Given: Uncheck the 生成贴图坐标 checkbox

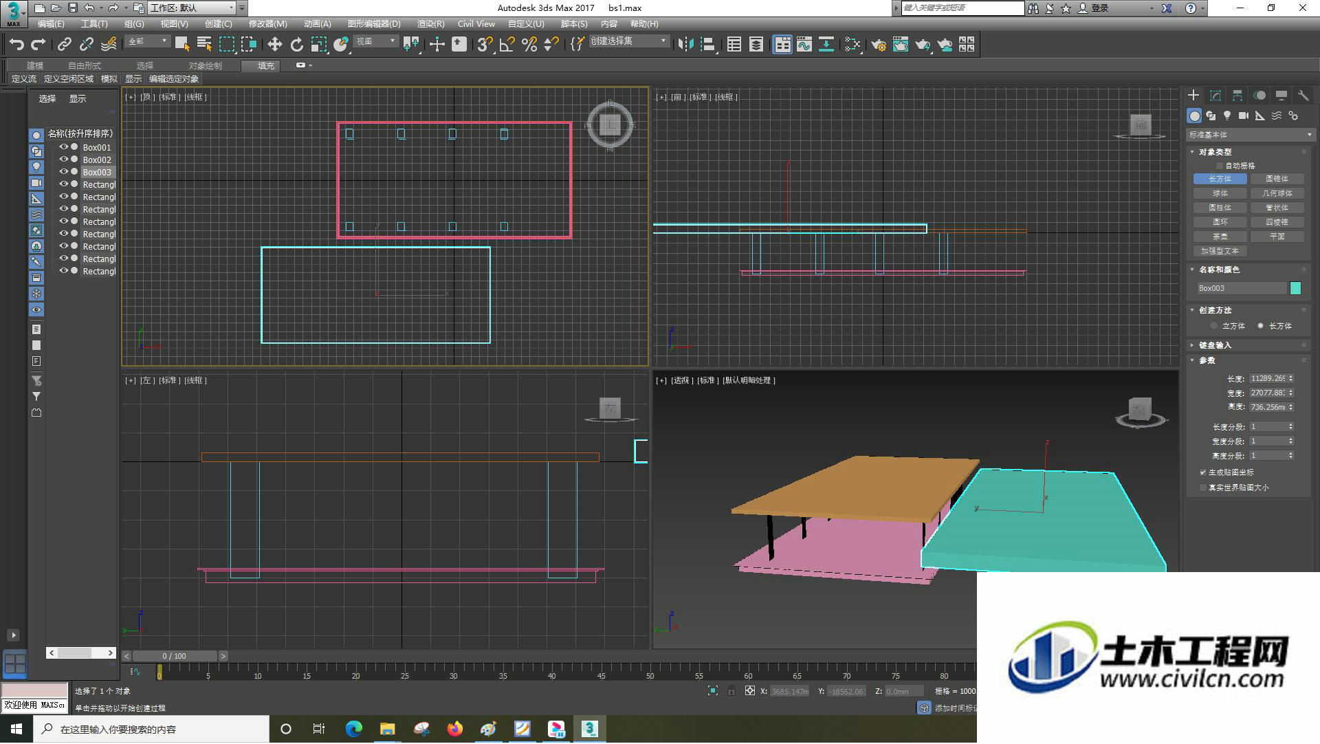Looking at the screenshot, I should click(1203, 472).
